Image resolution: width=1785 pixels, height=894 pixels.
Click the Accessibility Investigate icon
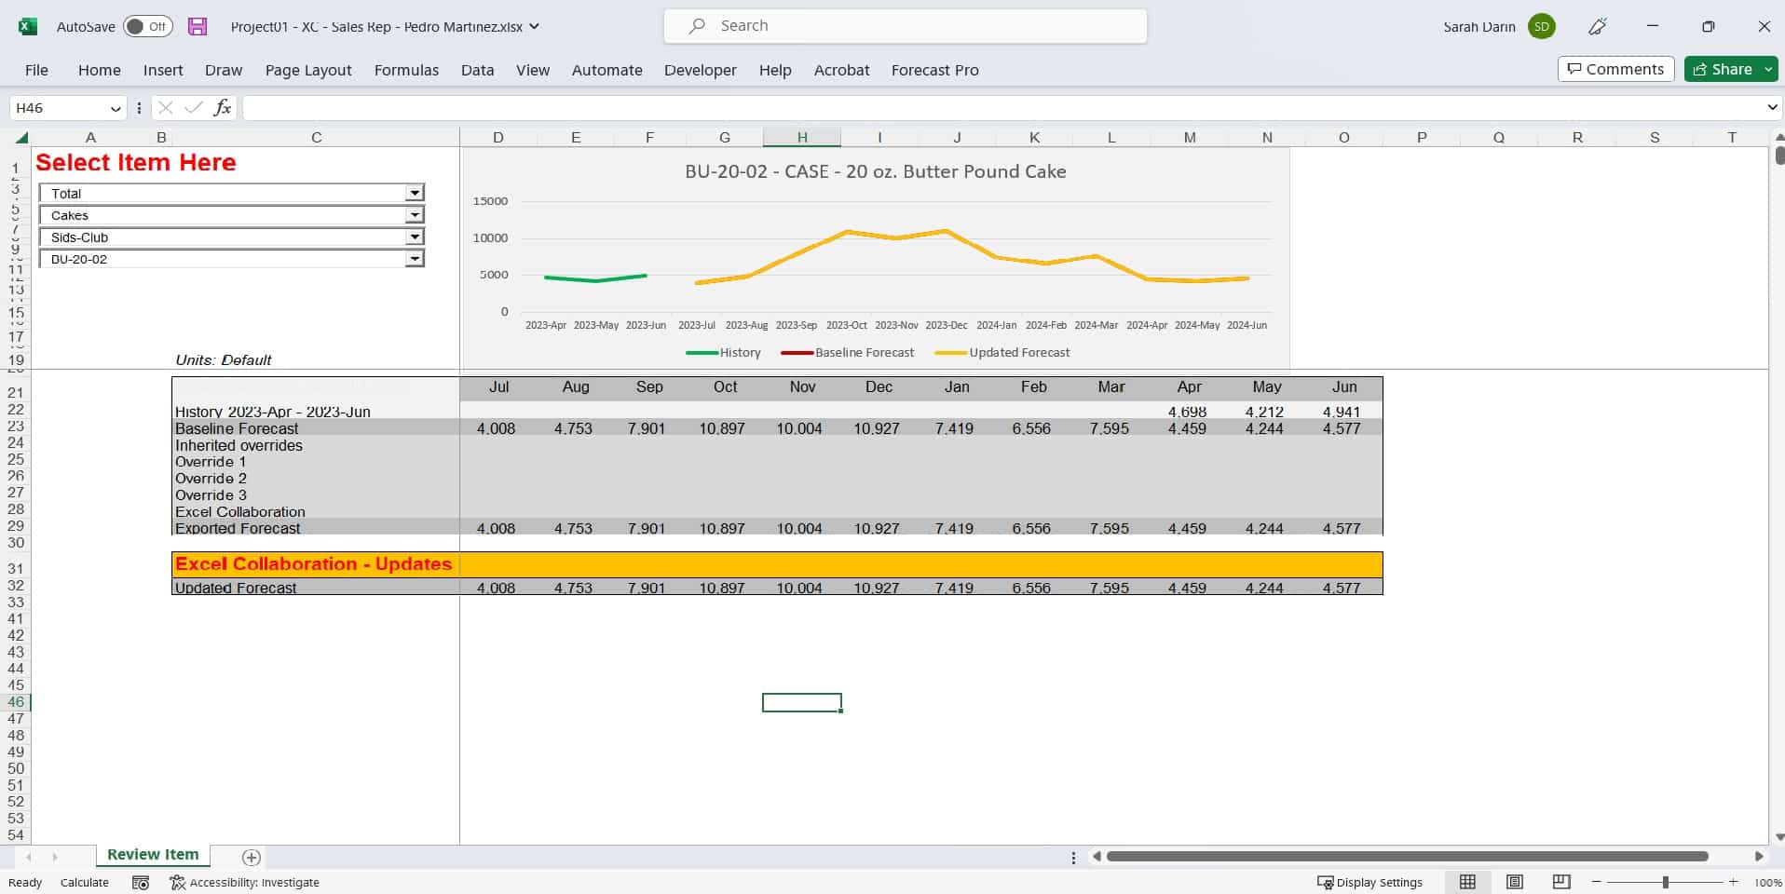tap(177, 882)
